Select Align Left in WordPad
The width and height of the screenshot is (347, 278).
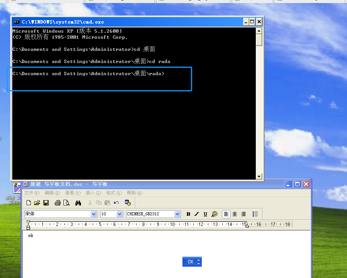pyautogui.click(x=226, y=214)
